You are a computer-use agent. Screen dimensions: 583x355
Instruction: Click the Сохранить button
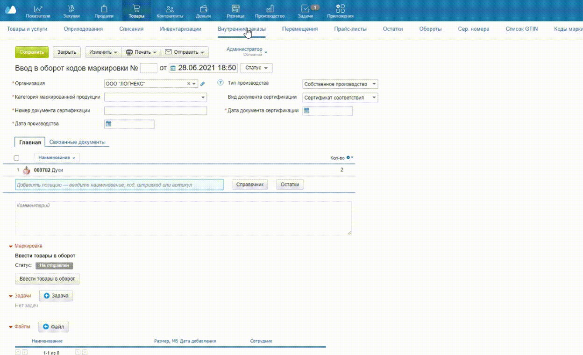coord(32,52)
